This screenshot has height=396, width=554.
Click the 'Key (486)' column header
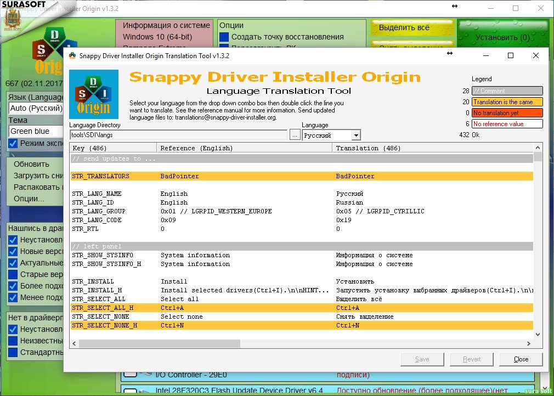click(x=113, y=148)
